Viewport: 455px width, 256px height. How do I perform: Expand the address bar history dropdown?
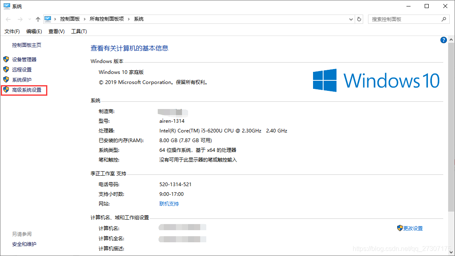351,19
